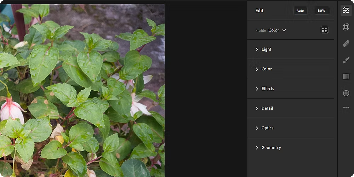354x177 pixels.
Task: Expand the Optics section
Action: pyautogui.click(x=291, y=128)
